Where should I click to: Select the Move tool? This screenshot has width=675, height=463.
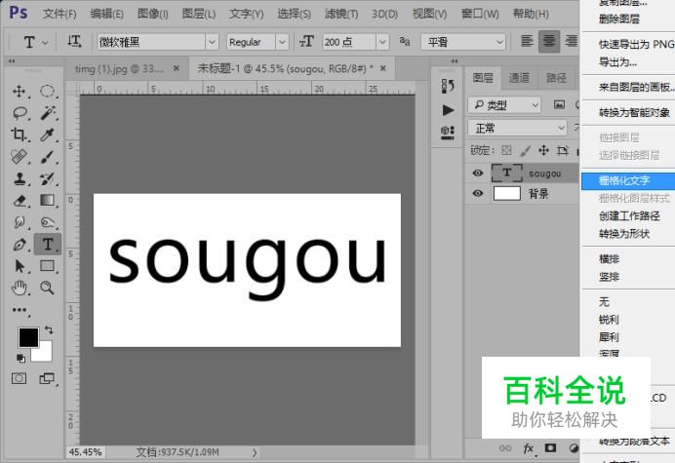tap(20, 91)
